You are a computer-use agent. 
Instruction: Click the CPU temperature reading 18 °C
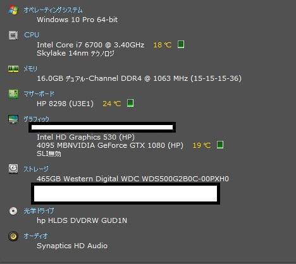tap(162, 45)
